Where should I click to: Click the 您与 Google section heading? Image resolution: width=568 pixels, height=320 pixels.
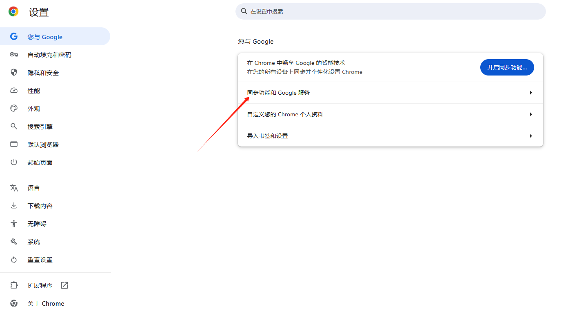pyautogui.click(x=256, y=42)
